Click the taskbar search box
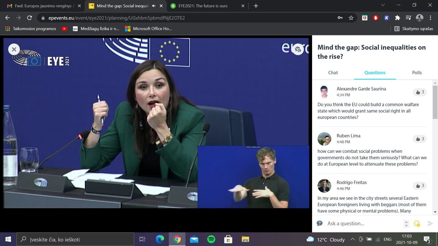 coord(75,239)
